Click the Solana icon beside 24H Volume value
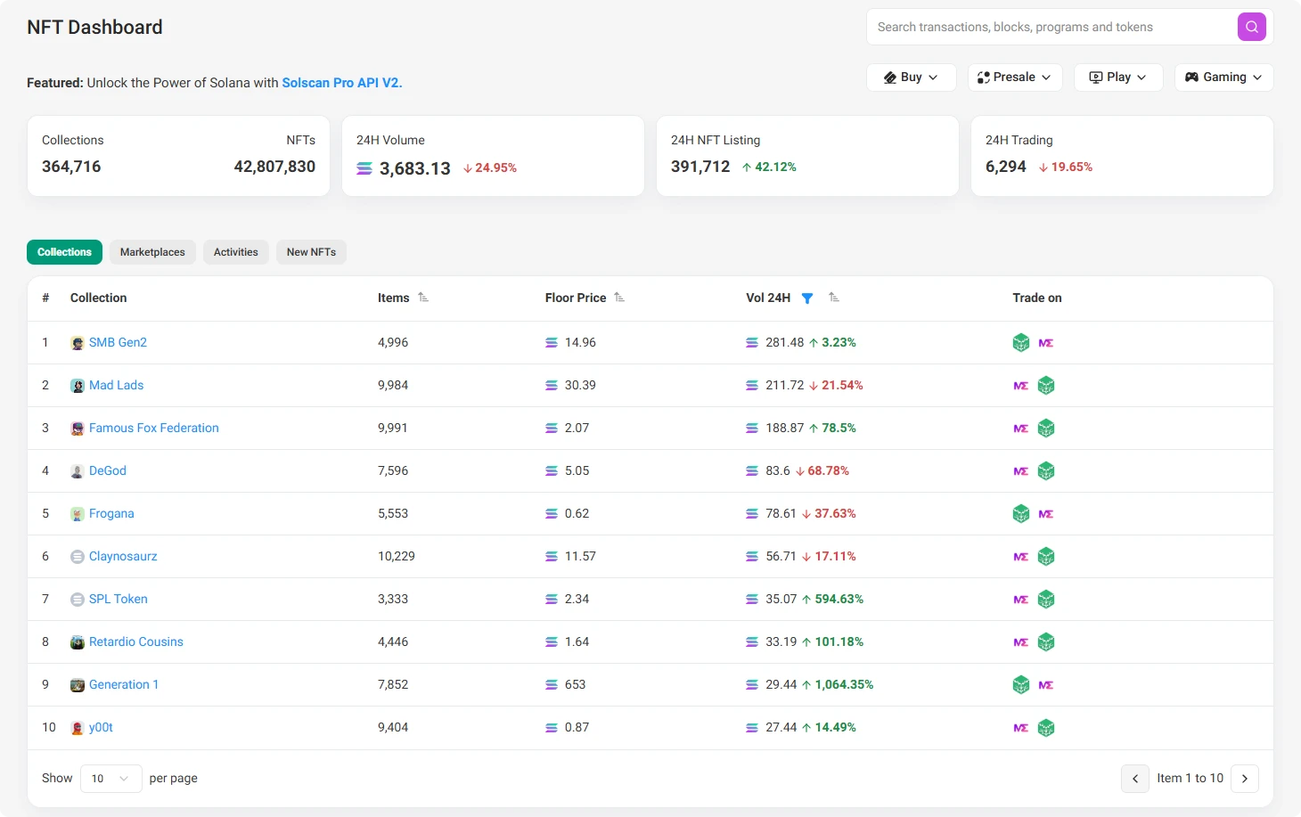The image size is (1301, 817). click(364, 167)
